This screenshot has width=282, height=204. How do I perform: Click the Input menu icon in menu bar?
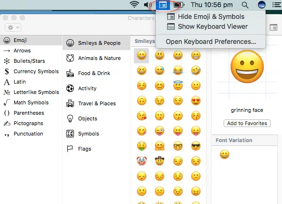pyautogui.click(x=163, y=5)
